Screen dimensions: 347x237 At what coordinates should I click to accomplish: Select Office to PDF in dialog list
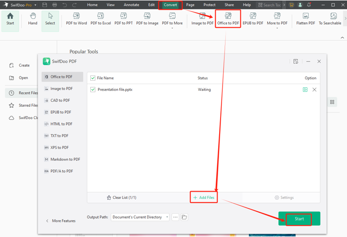62,77
